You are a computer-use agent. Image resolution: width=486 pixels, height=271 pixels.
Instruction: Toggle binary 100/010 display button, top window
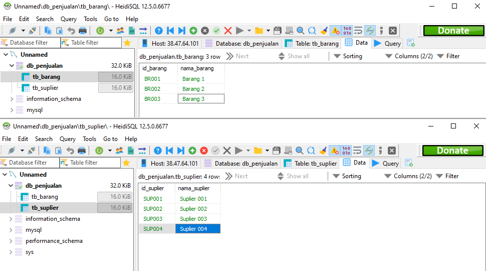347,31
